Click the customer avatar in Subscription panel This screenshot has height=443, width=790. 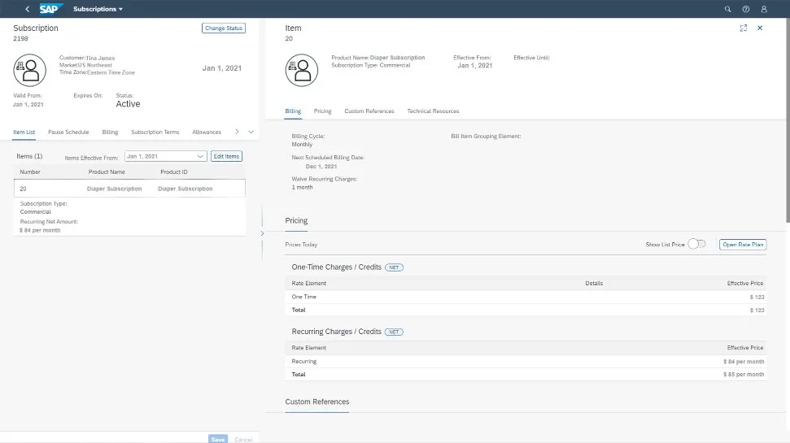pos(30,70)
